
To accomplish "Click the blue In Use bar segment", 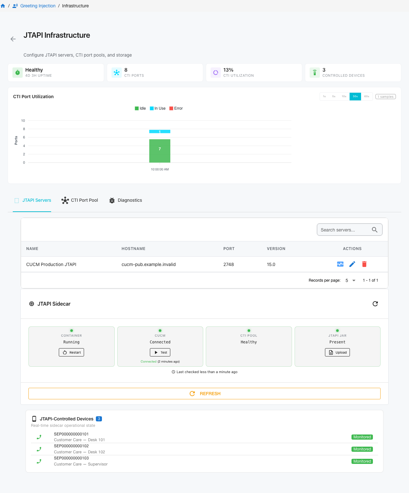I will pyautogui.click(x=160, y=131).
